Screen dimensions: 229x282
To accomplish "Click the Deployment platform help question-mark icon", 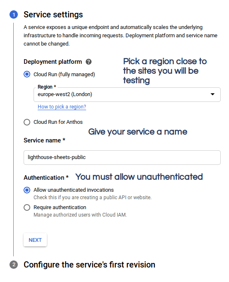I will (89, 62).
